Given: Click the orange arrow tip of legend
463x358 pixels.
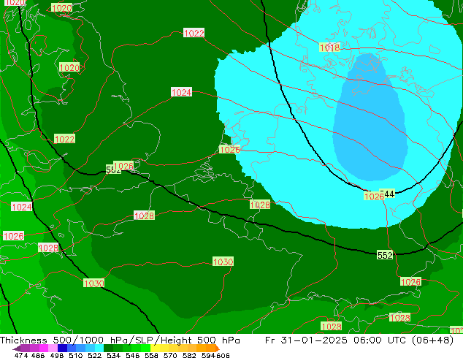Looking at the screenshot, I should point(218,349).
